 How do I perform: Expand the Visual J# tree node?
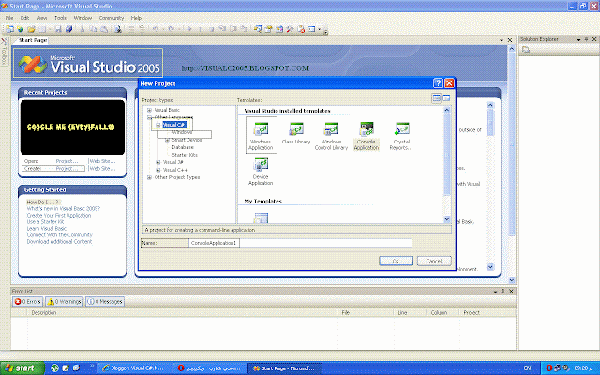pos(158,162)
